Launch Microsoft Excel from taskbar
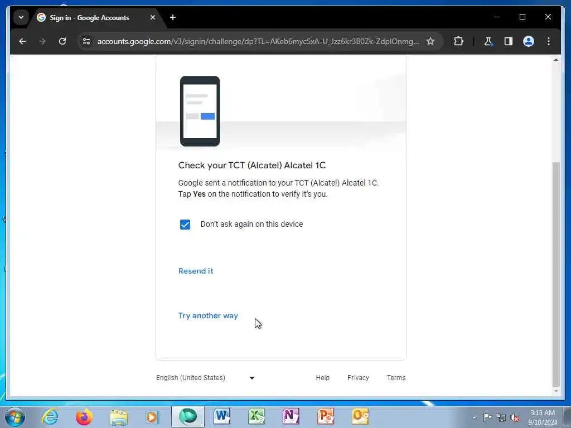Viewport: 571px width, 428px height. click(257, 417)
